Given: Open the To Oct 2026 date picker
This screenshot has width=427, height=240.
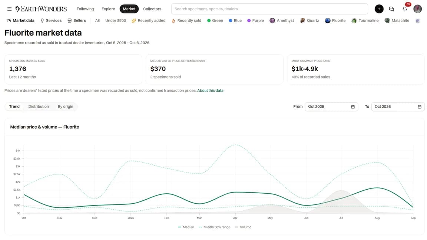Looking at the screenshot, I should click(398, 107).
